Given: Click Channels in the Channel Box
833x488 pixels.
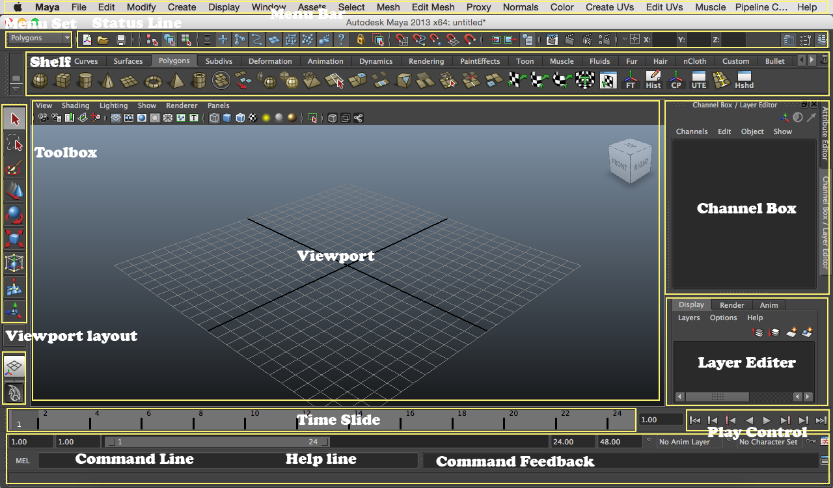Looking at the screenshot, I should (692, 131).
